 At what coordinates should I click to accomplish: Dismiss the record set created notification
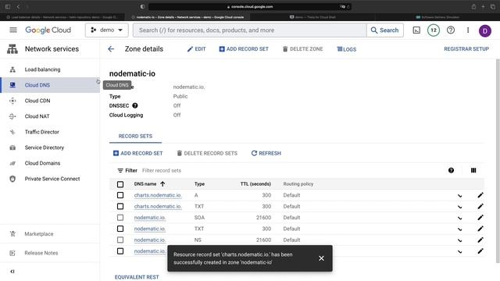coord(321,258)
